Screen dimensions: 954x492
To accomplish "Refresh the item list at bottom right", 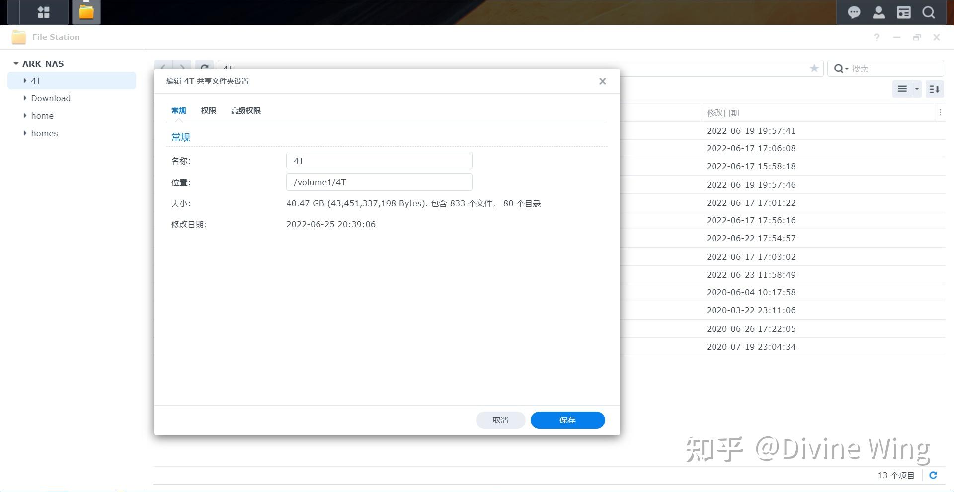I will tap(933, 475).
